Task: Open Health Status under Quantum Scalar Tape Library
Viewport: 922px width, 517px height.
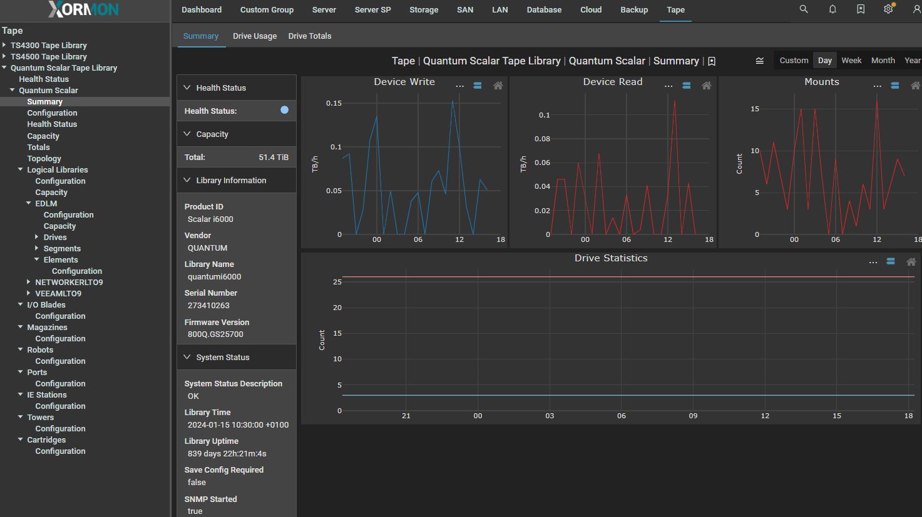Action: (44, 79)
